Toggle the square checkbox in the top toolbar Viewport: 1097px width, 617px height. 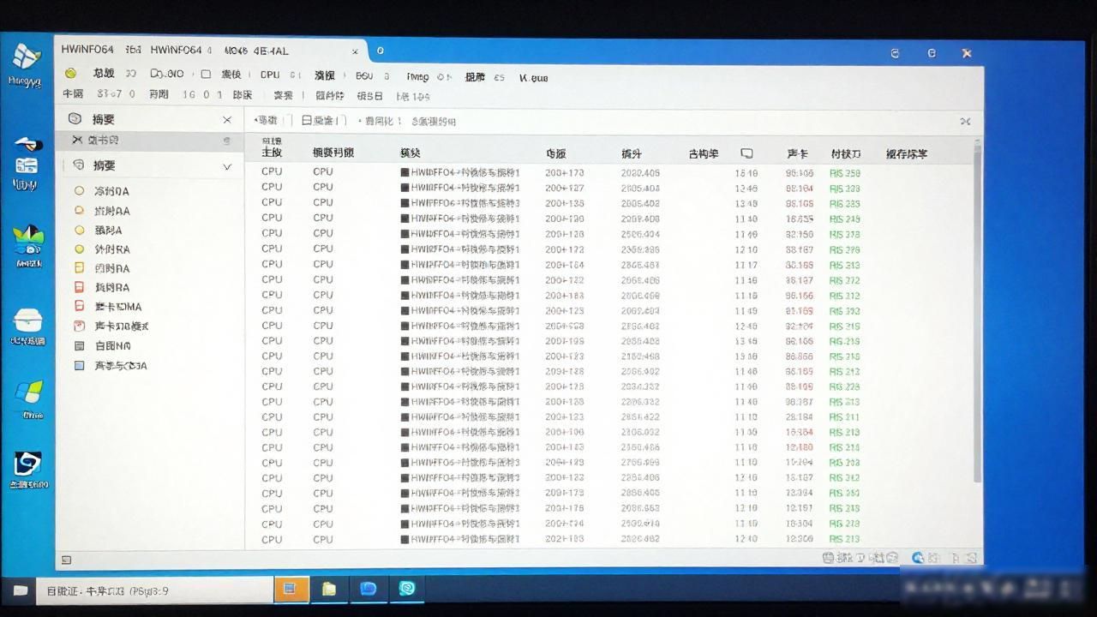[206, 75]
